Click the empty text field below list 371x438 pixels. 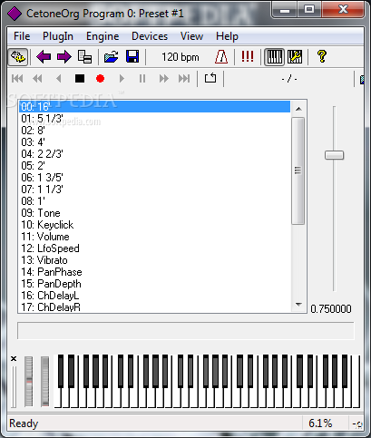[x=186, y=331]
